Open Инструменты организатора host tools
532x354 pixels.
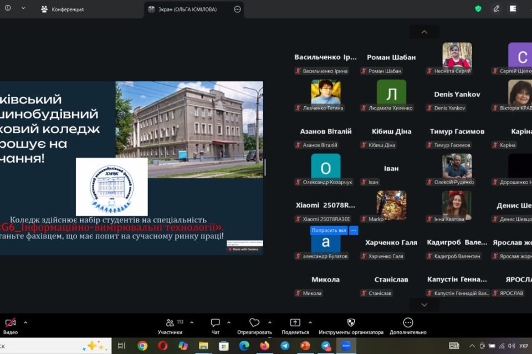coord(351,326)
